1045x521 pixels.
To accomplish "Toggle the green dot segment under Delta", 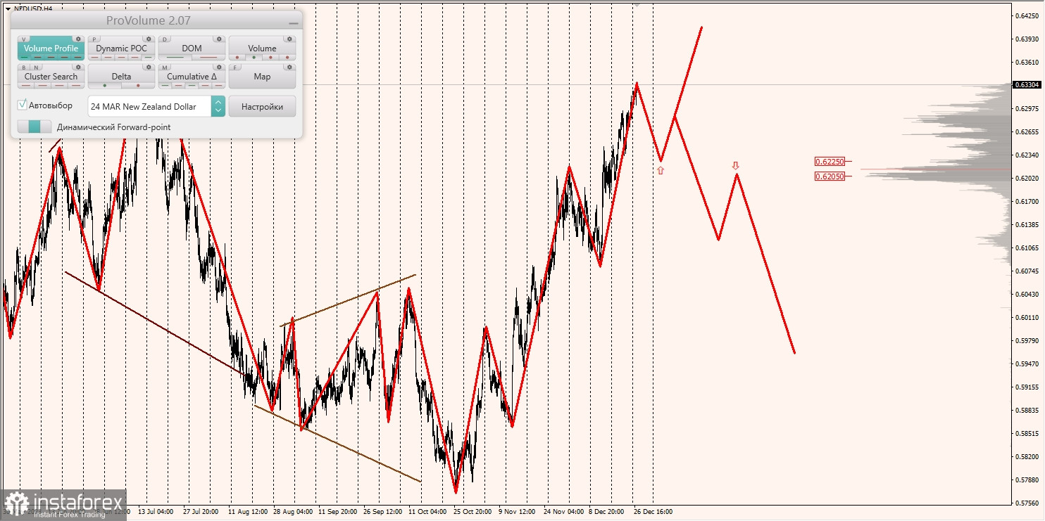I will click(x=104, y=85).
